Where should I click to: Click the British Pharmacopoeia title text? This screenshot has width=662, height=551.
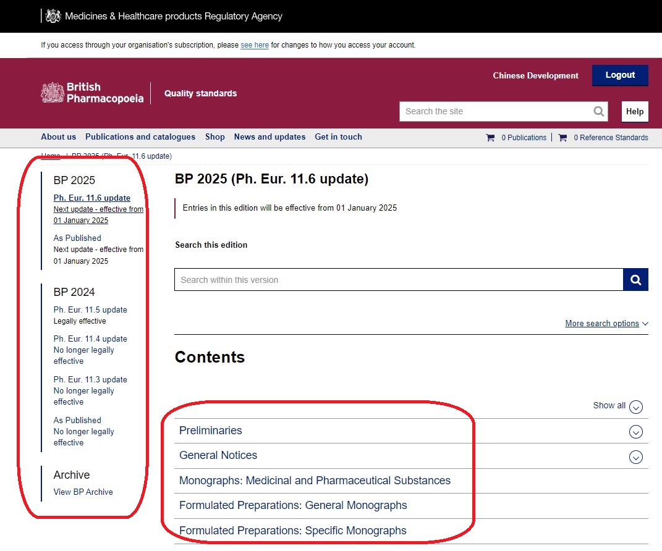(105, 93)
